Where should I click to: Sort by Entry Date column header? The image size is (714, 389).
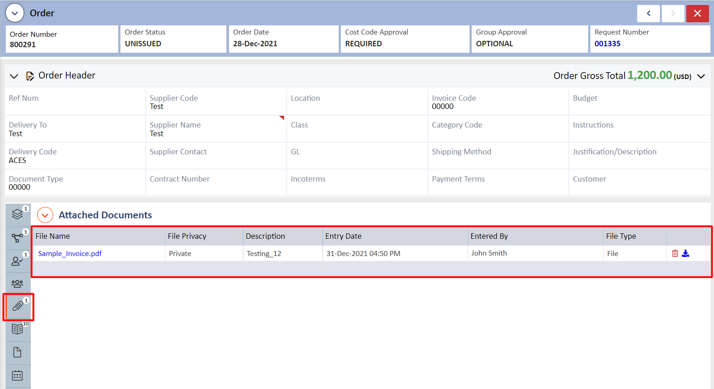(x=395, y=236)
